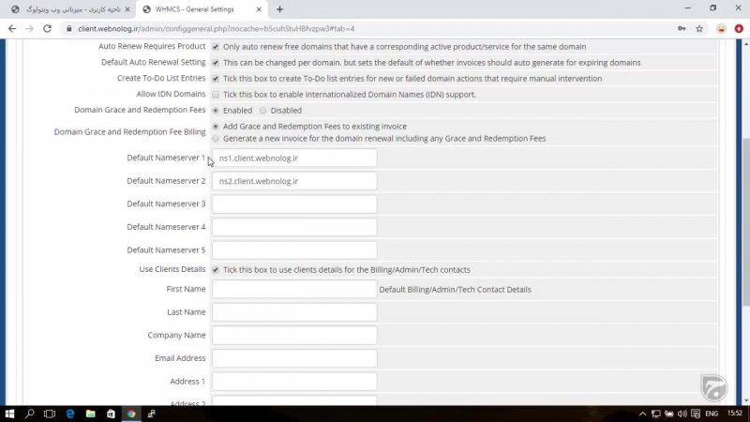The image size is (750, 422).
Task: Toggle the Use Clients Details checkbox
Action: [216, 270]
